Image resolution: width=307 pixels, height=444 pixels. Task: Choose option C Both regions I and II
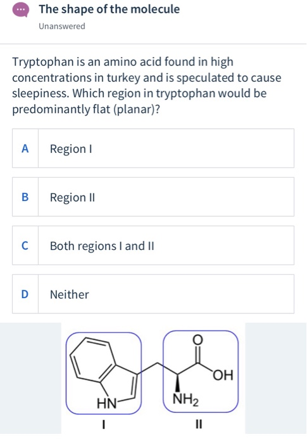point(153,245)
